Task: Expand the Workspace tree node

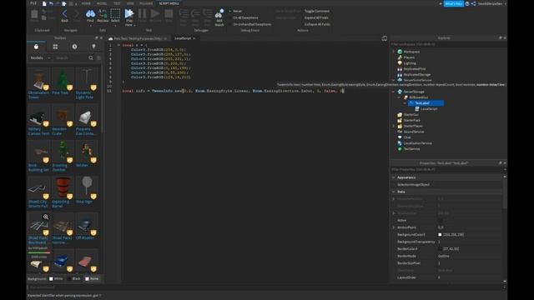Action: [393, 52]
